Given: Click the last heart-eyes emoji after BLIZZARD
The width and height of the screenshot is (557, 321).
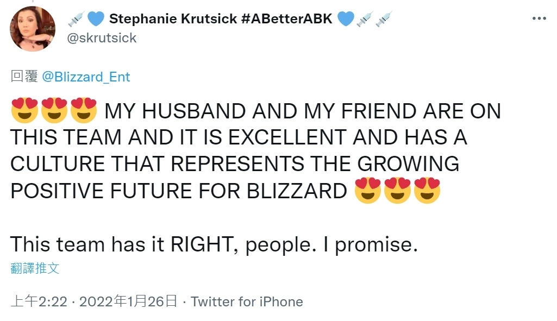Looking at the screenshot, I should point(427,191).
